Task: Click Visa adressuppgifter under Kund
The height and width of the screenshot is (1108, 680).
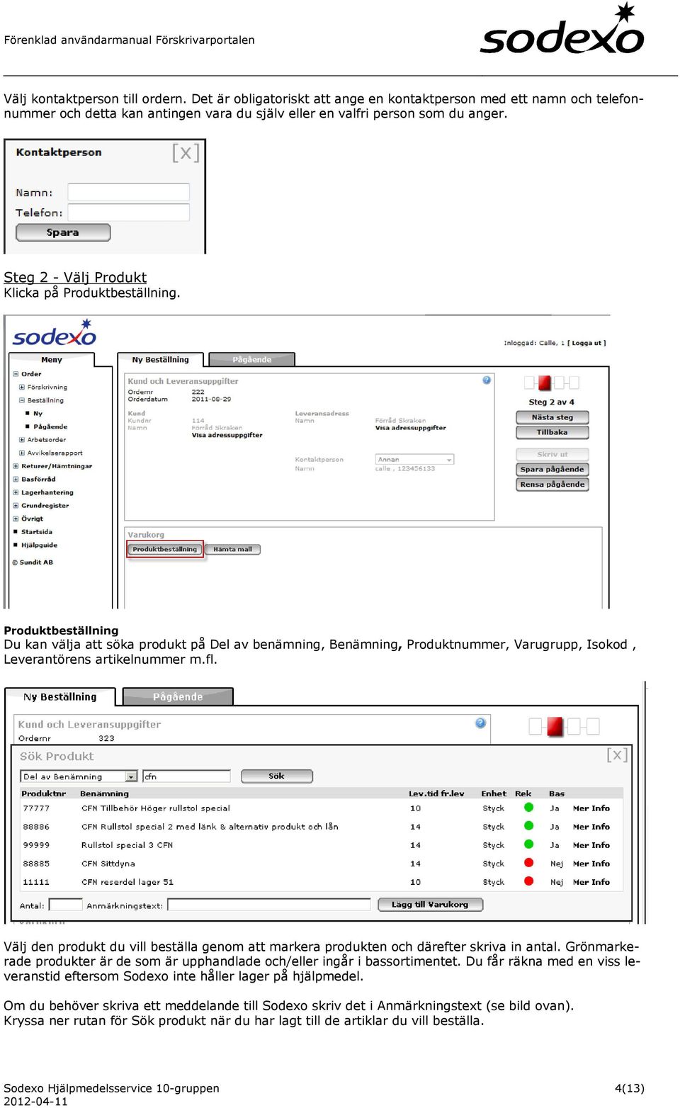Action: [227, 435]
